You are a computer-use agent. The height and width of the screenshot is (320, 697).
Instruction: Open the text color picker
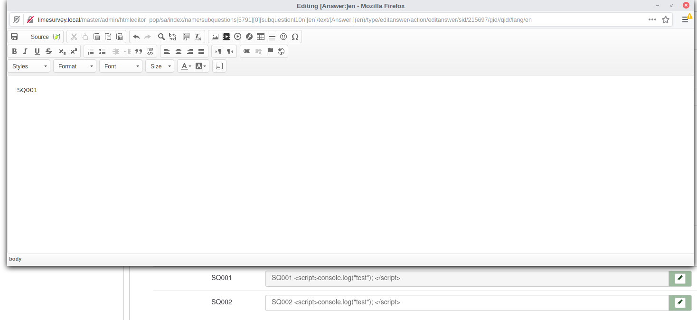coord(186,66)
